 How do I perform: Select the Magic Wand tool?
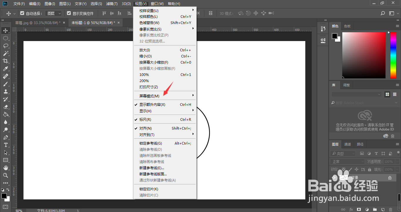(6, 53)
